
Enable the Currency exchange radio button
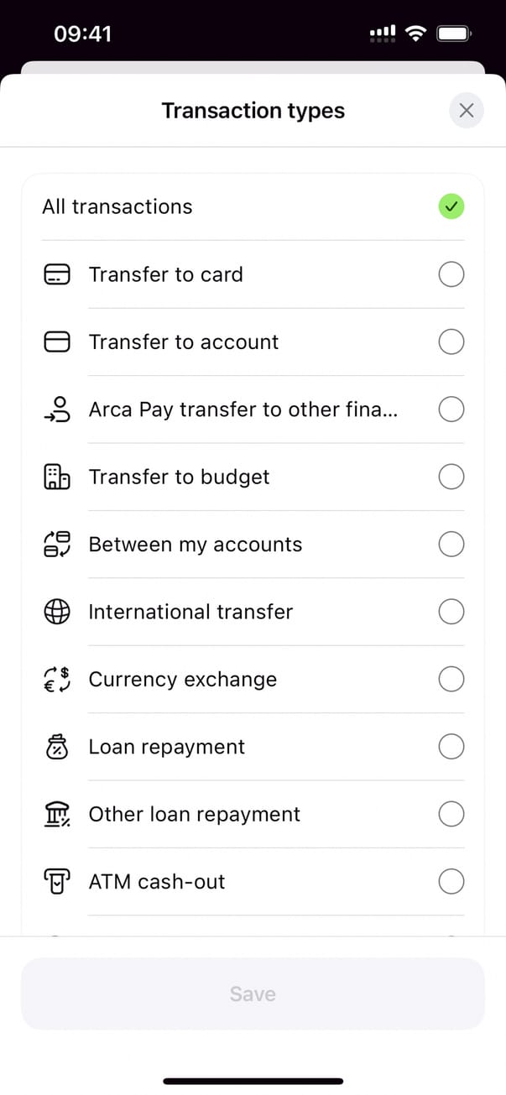coord(451,679)
